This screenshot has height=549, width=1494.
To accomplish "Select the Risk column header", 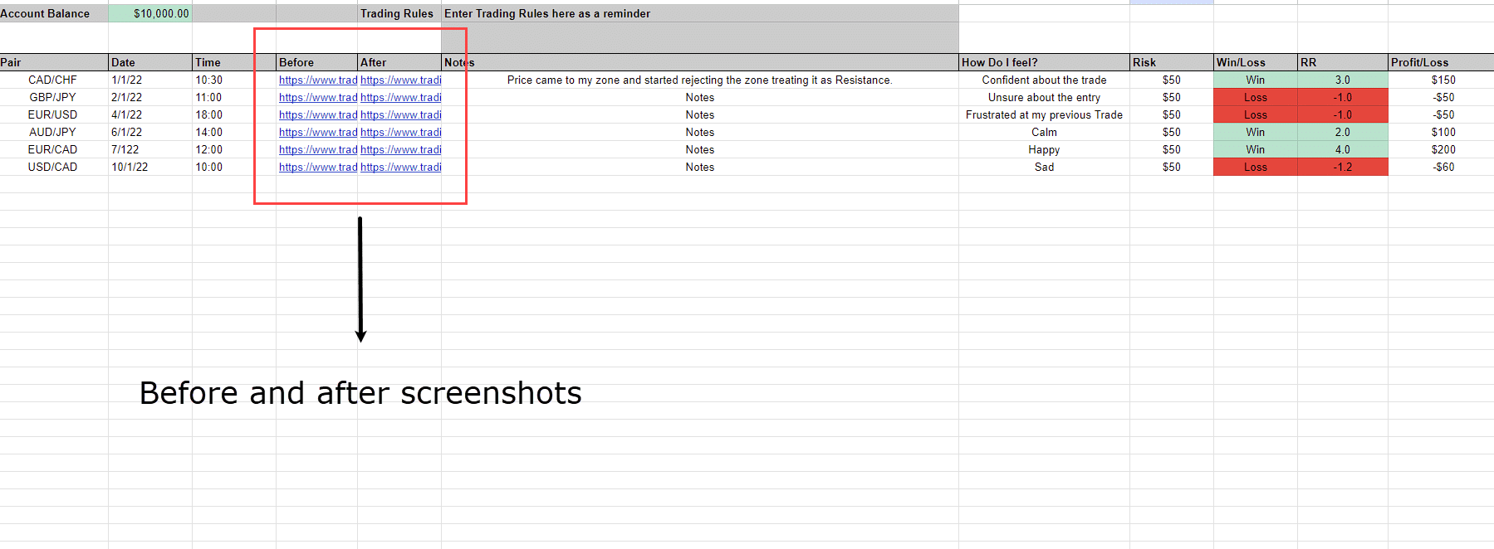I will (x=1172, y=62).
